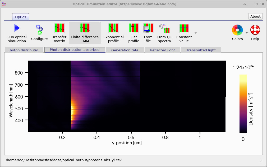This screenshot has width=267, height=167.
Task: Select Photon distribution absorbed tab
Action: click(75, 50)
